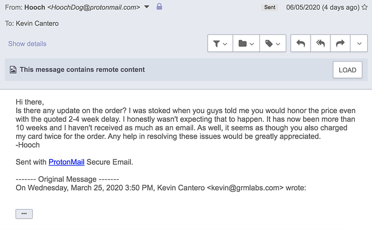Click the Sent folder label badge
Screen dimensions: 372x230
click(x=270, y=8)
